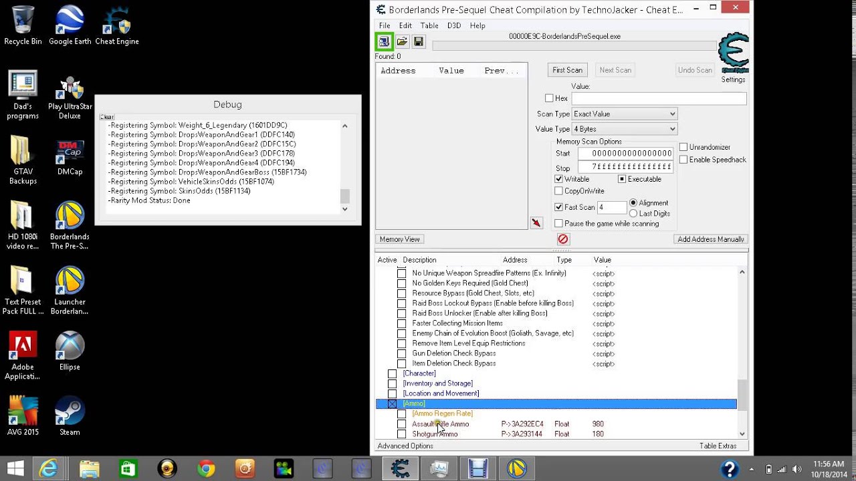The height and width of the screenshot is (481, 856).
Task: Open the Value Type dropdown
Action: (x=625, y=129)
